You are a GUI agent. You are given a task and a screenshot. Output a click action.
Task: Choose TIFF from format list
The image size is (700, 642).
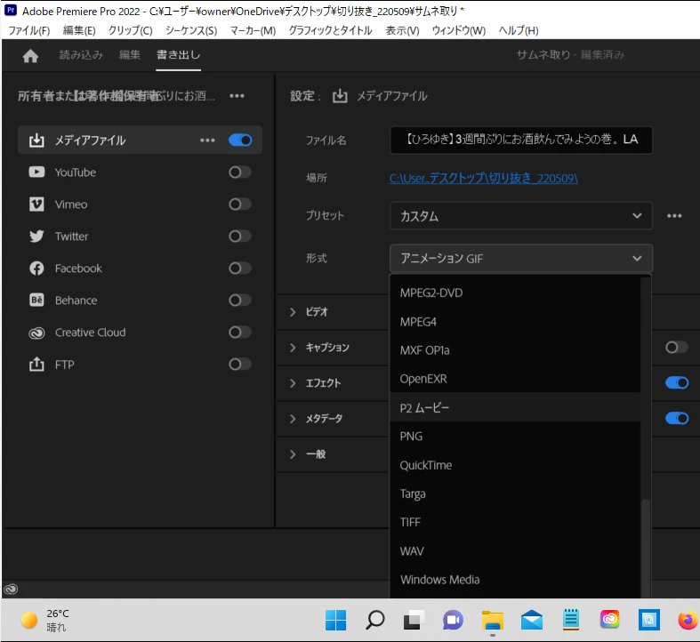515,522
